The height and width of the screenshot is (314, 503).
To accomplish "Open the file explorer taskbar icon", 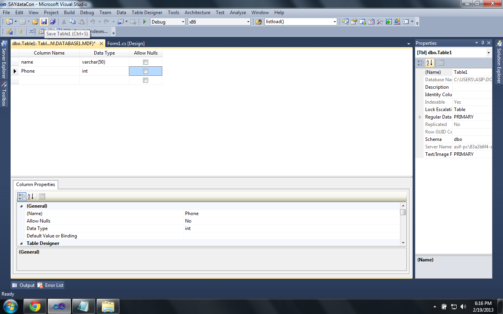I will point(108,306).
